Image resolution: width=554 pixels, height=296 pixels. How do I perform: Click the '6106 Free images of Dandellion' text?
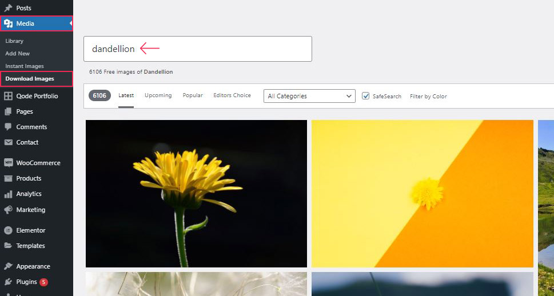[131, 71]
